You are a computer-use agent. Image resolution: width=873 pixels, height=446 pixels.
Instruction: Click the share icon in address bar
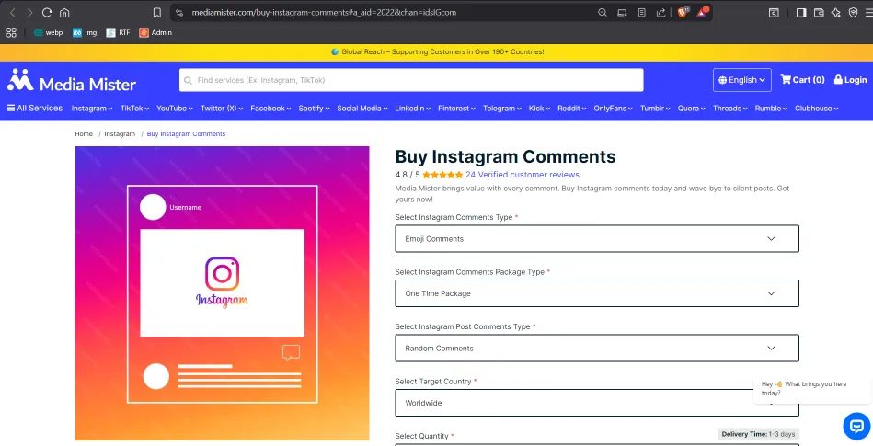(660, 12)
